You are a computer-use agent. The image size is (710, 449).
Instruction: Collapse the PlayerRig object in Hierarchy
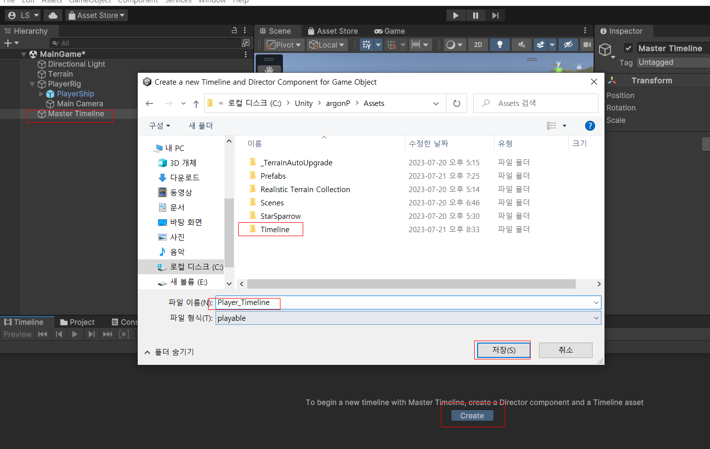pyautogui.click(x=32, y=84)
